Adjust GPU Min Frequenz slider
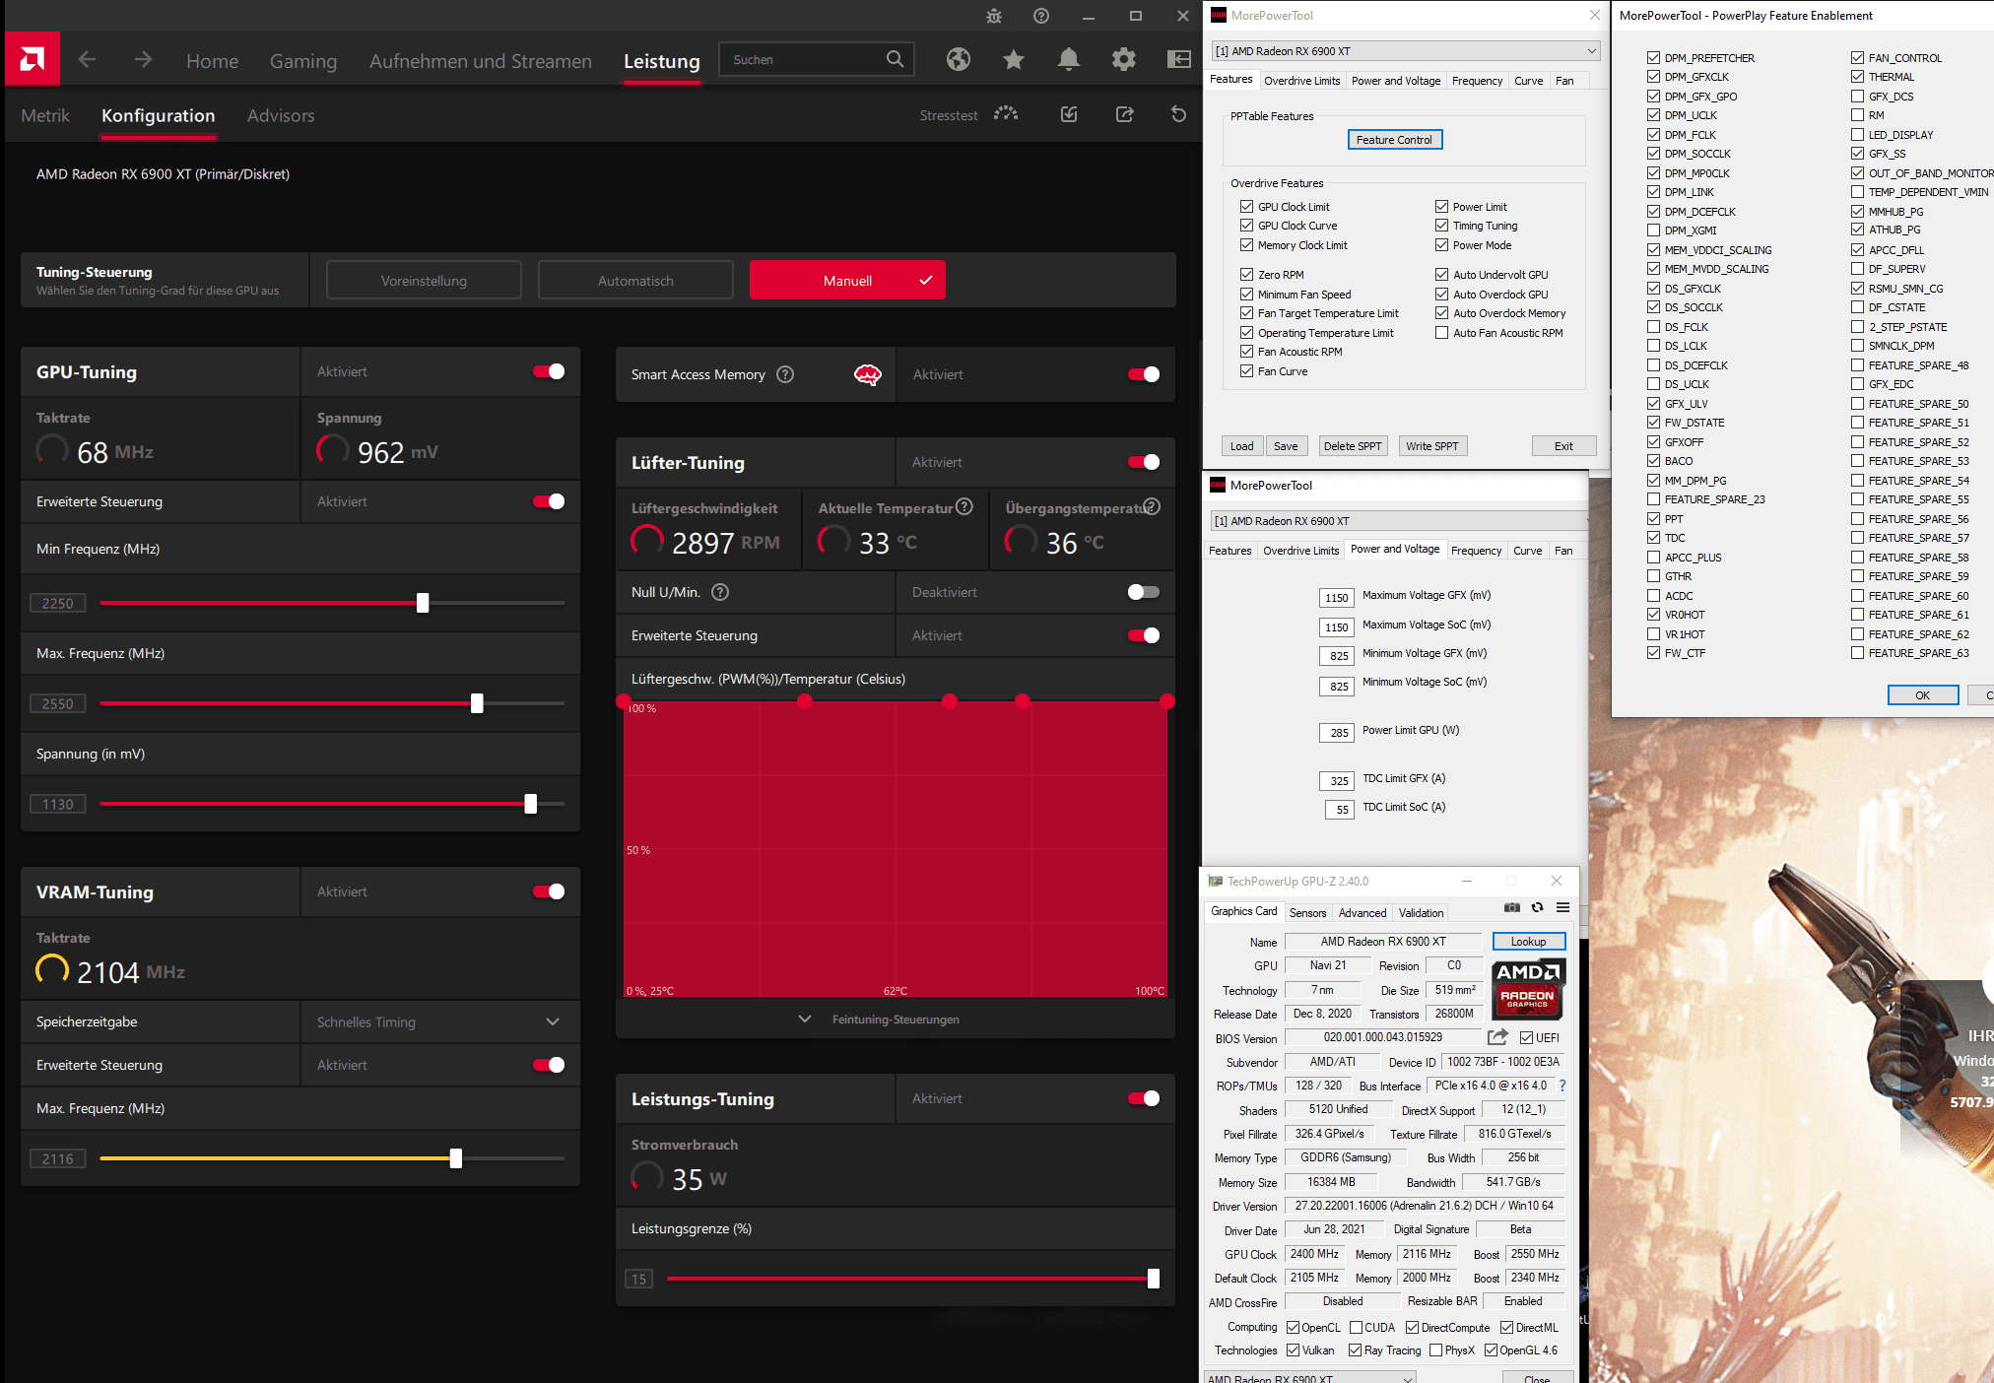Viewport: 1994px width, 1383px height. pos(423,603)
